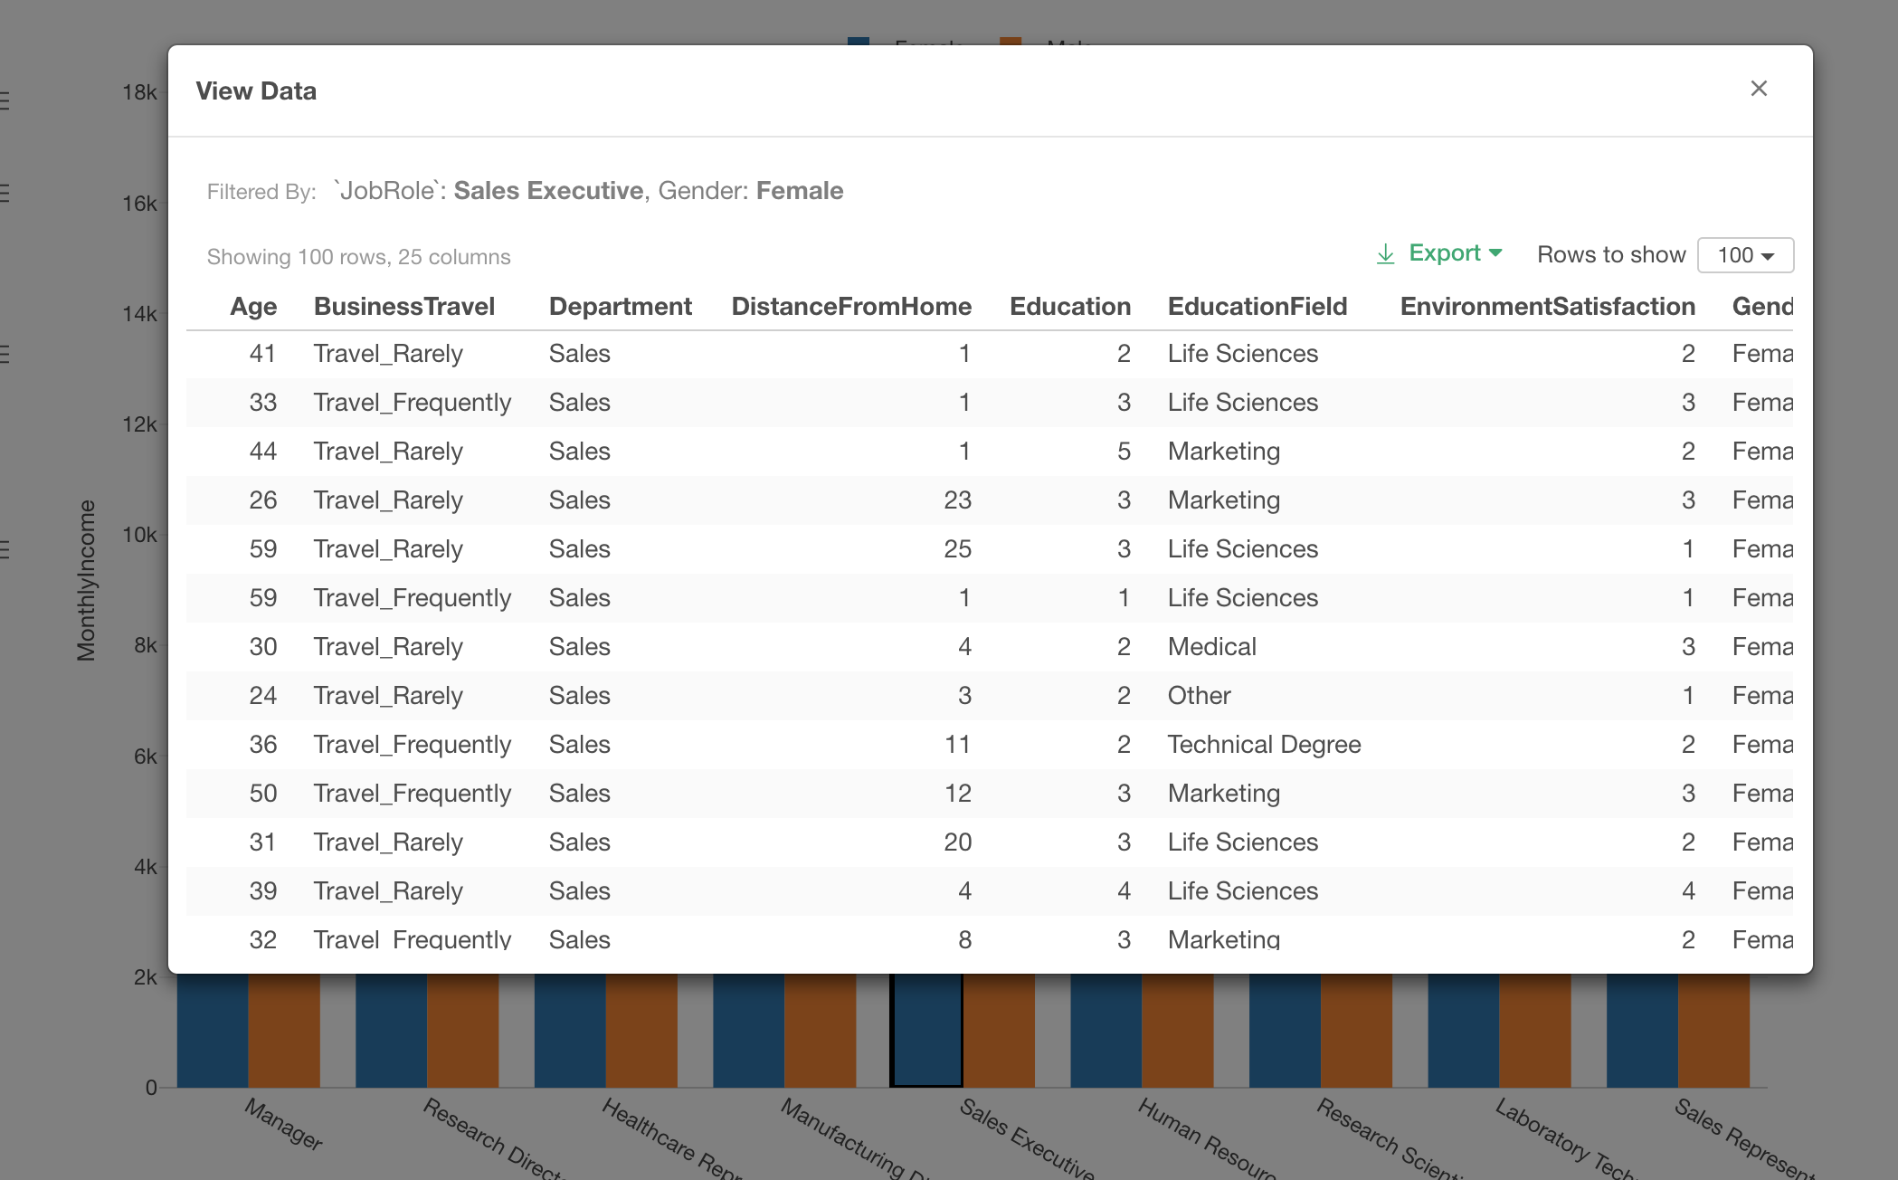The image size is (1898, 1180).
Task: Open the Rows to show dropdown
Action: click(x=1745, y=255)
